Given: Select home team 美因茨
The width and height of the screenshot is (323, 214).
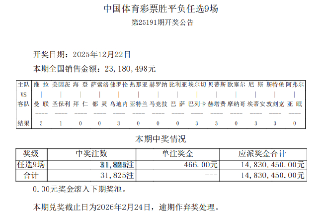Looking at the screenshot, I should coord(61,85).
